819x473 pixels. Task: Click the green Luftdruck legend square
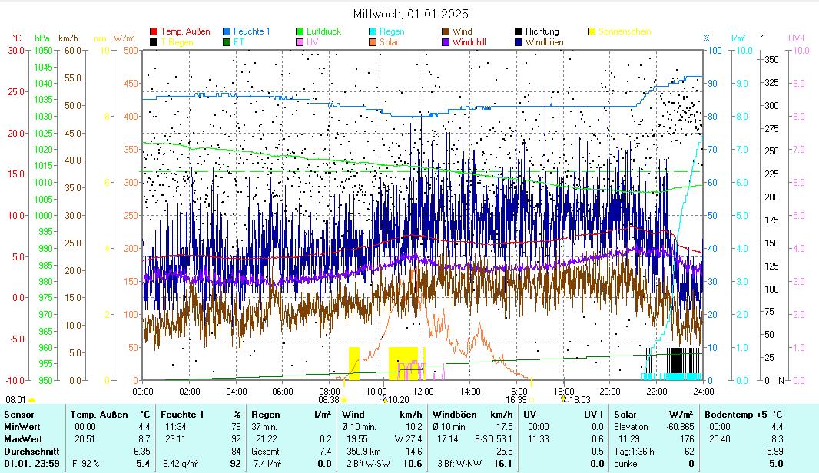[x=300, y=32]
